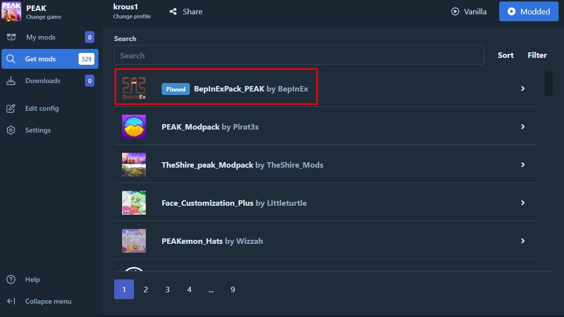Click the BepInEx mod thumbnail
Viewport: 564px width, 317px height.
[x=134, y=89]
